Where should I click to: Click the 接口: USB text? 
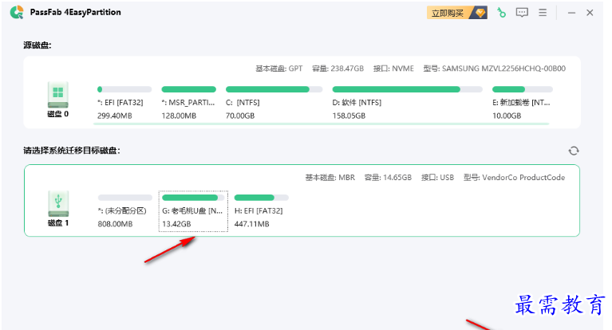437,178
